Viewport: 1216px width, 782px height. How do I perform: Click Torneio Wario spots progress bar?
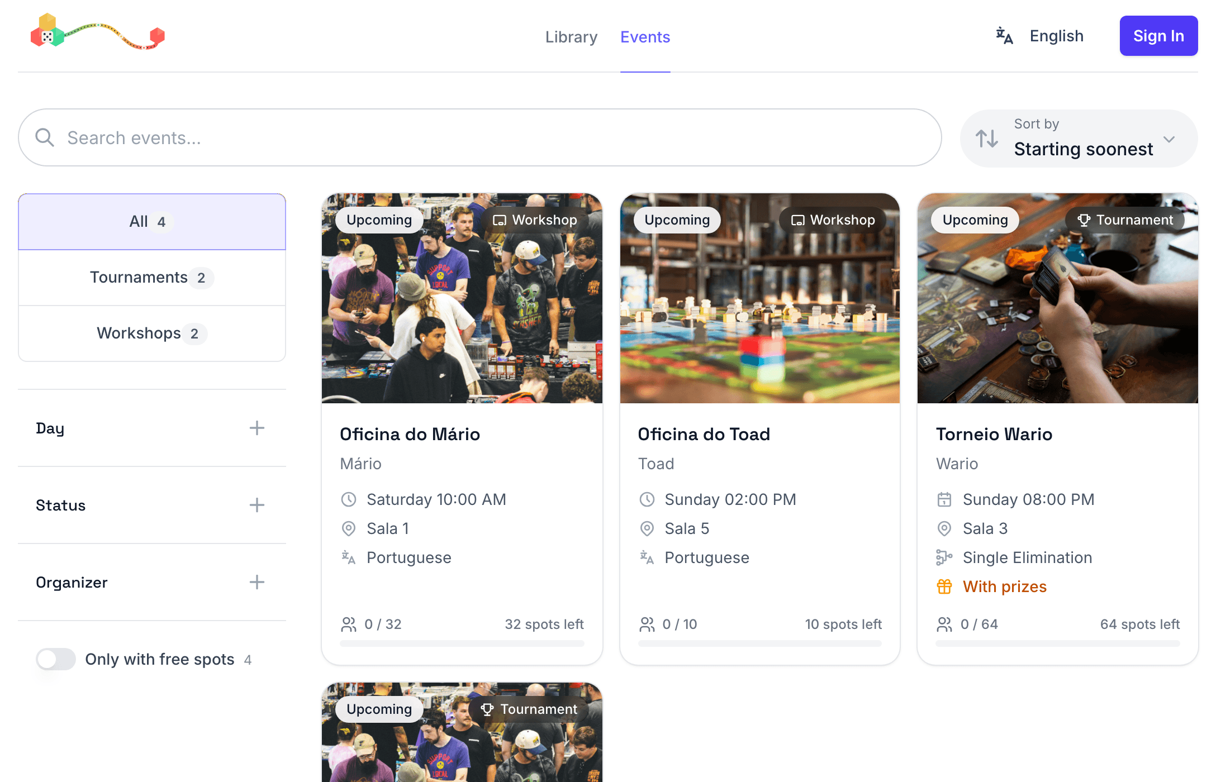(1058, 644)
